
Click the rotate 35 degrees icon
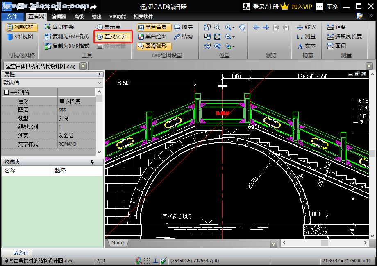(x=207, y=46)
